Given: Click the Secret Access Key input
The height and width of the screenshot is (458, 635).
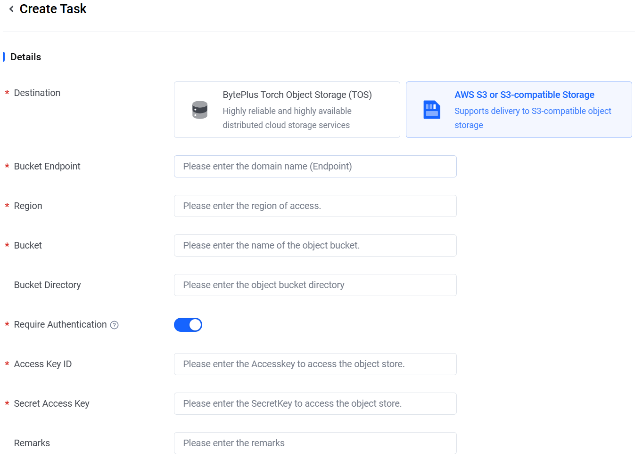Looking at the screenshot, I should pos(315,403).
